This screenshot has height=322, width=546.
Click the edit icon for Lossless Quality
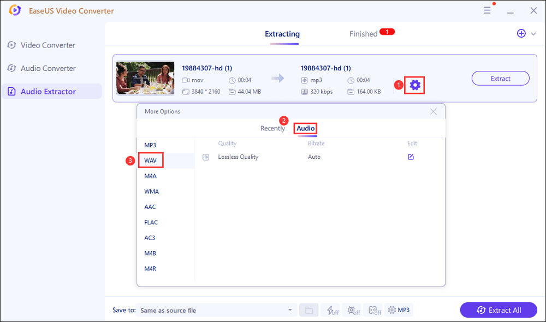pyautogui.click(x=411, y=157)
